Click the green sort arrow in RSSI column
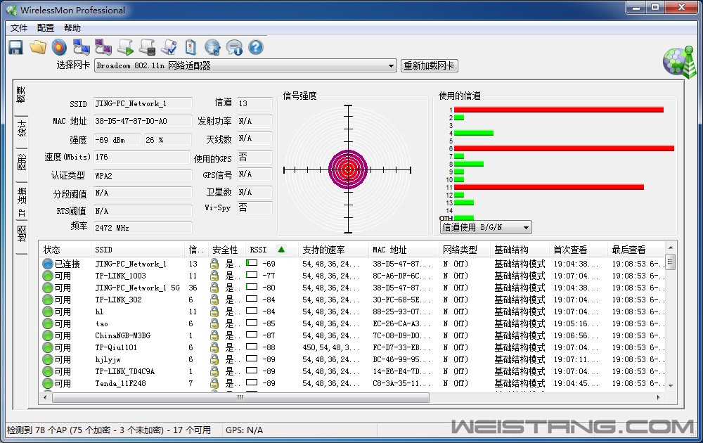703x443 pixels. (281, 250)
